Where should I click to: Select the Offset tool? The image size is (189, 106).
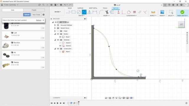point(112,12)
